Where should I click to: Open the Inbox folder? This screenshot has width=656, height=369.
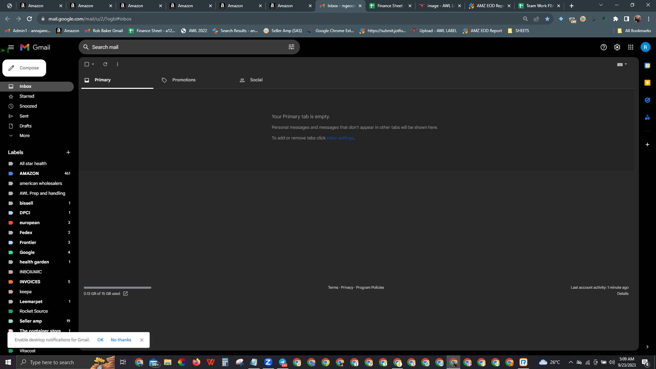pyautogui.click(x=37, y=86)
